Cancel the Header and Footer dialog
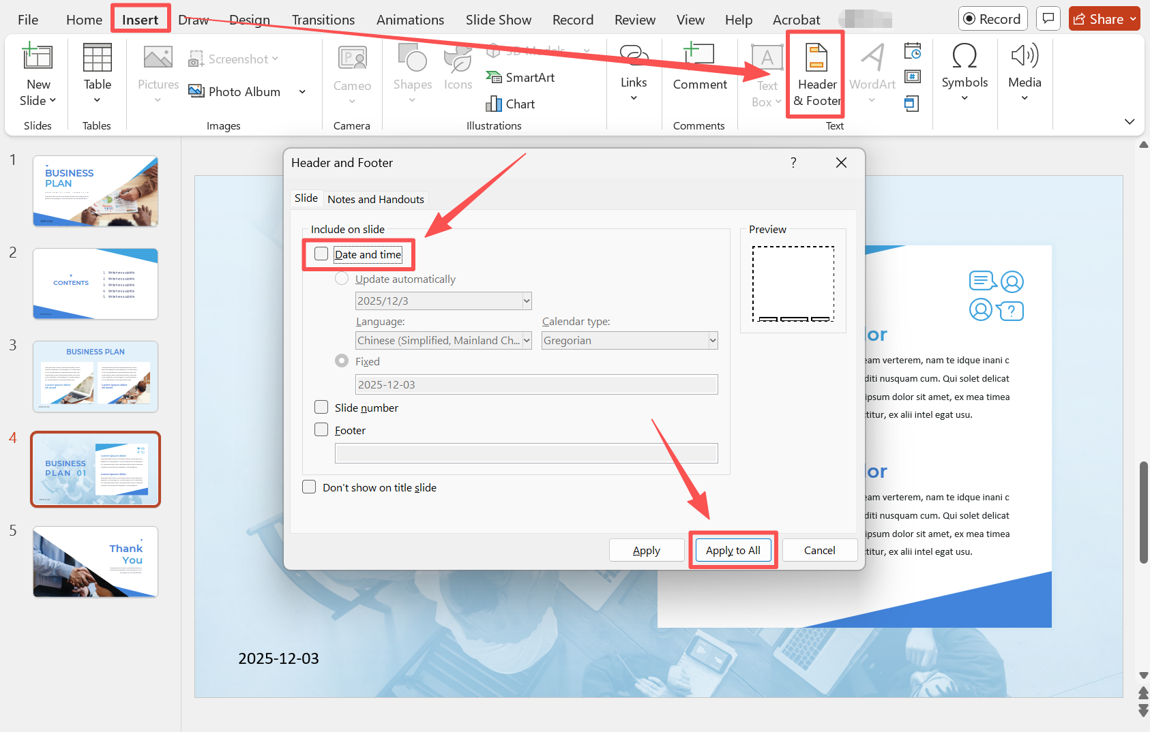 [x=820, y=550]
